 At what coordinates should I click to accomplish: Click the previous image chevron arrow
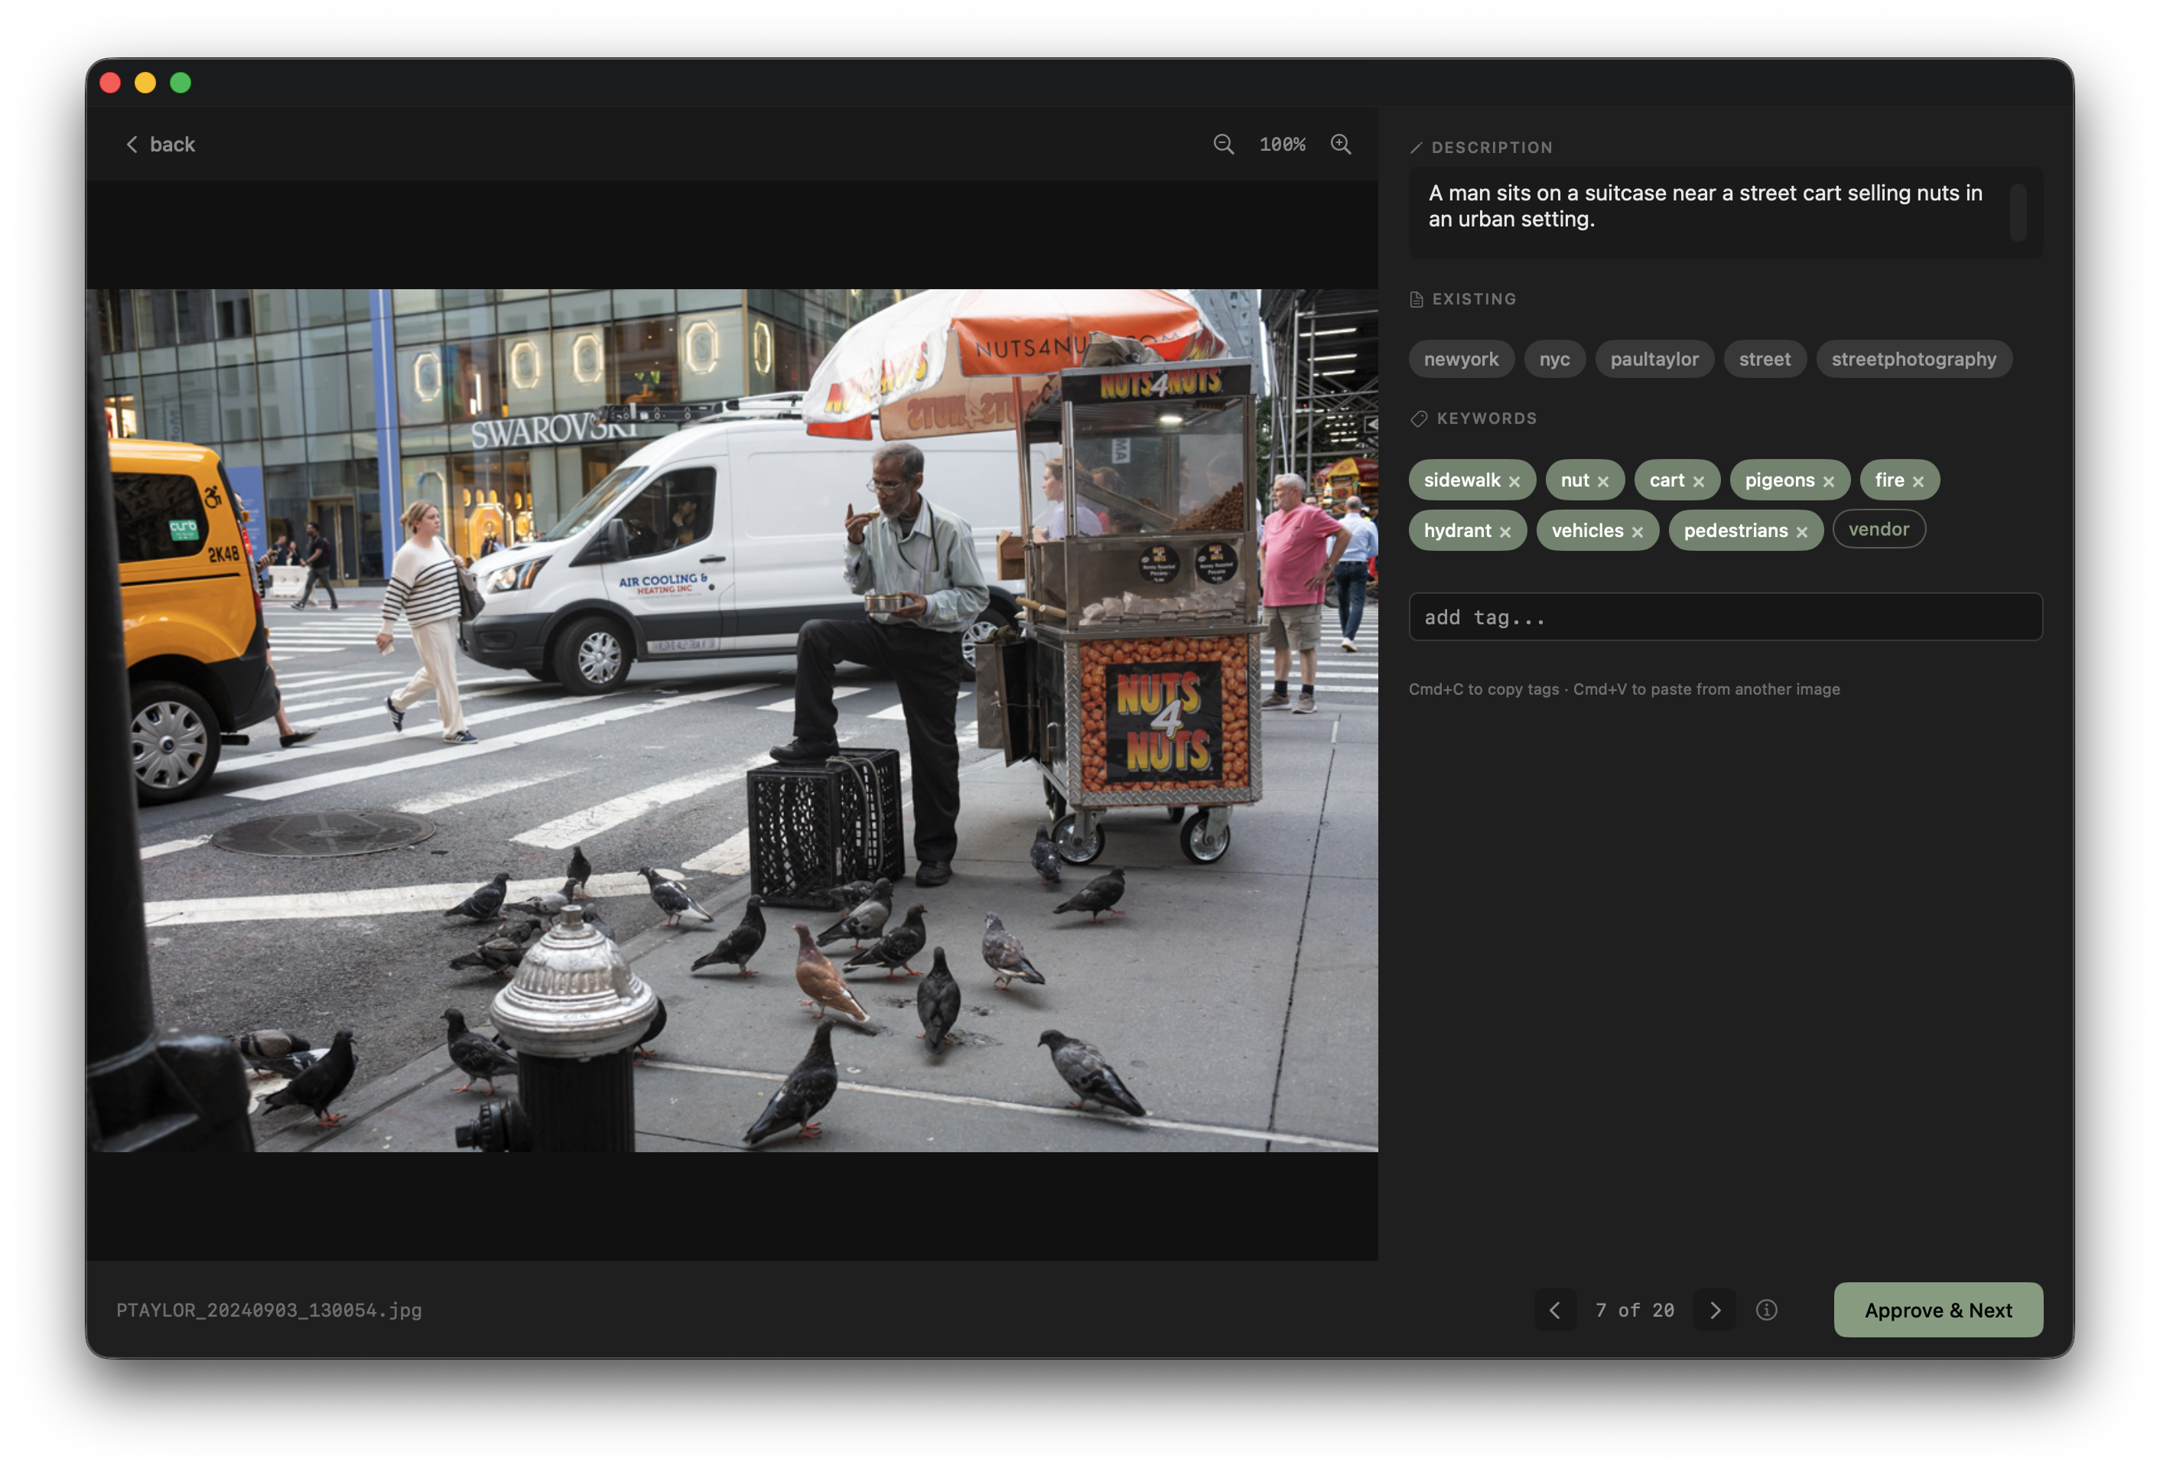tap(1555, 1311)
